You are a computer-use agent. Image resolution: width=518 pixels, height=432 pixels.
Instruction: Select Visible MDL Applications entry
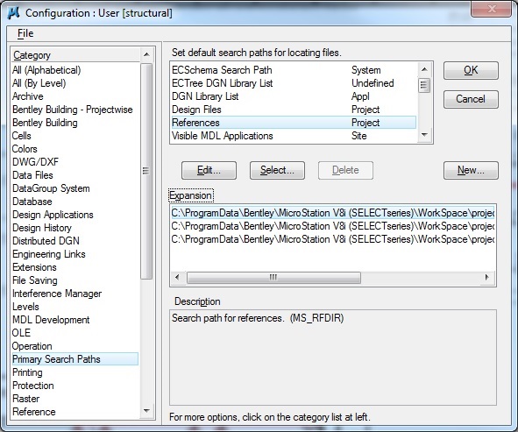click(294, 136)
